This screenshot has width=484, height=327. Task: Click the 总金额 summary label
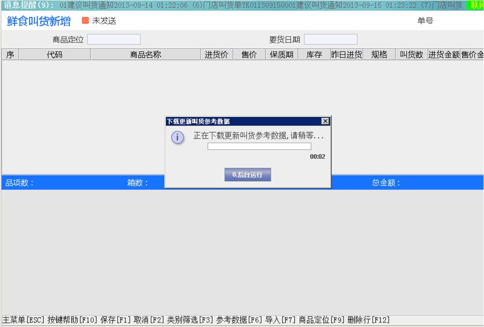point(386,182)
